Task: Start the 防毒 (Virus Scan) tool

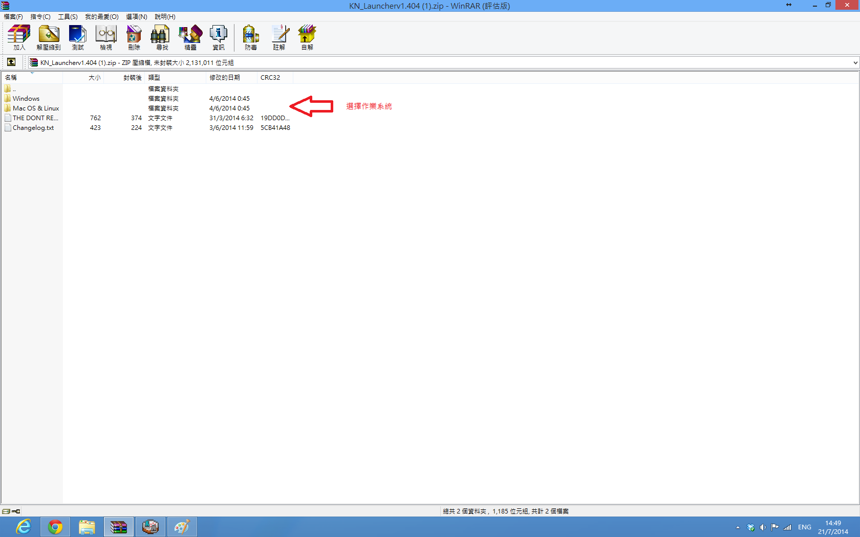Action: (251, 37)
